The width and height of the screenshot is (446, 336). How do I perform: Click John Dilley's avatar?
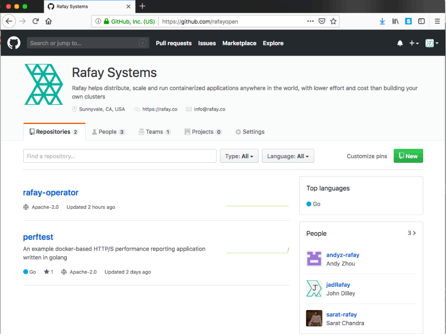[314, 289]
